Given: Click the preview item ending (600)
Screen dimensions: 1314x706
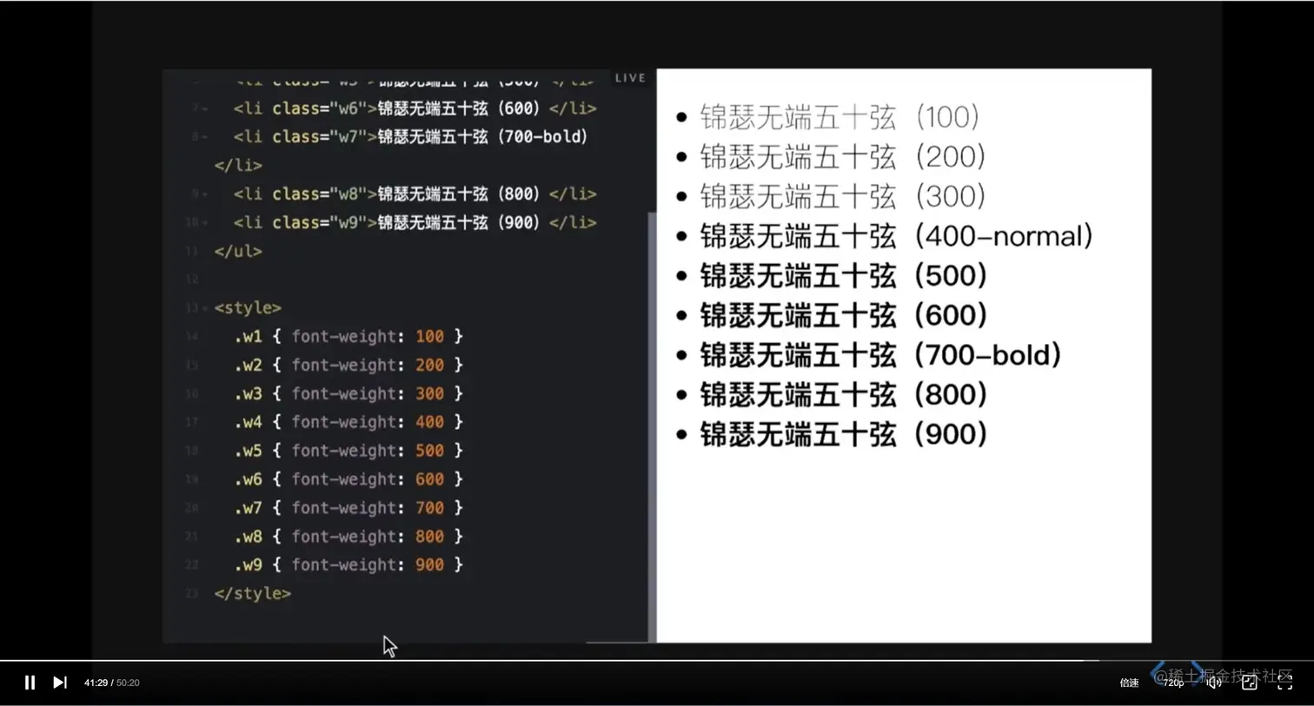Looking at the screenshot, I should click(x=844, y=315).
